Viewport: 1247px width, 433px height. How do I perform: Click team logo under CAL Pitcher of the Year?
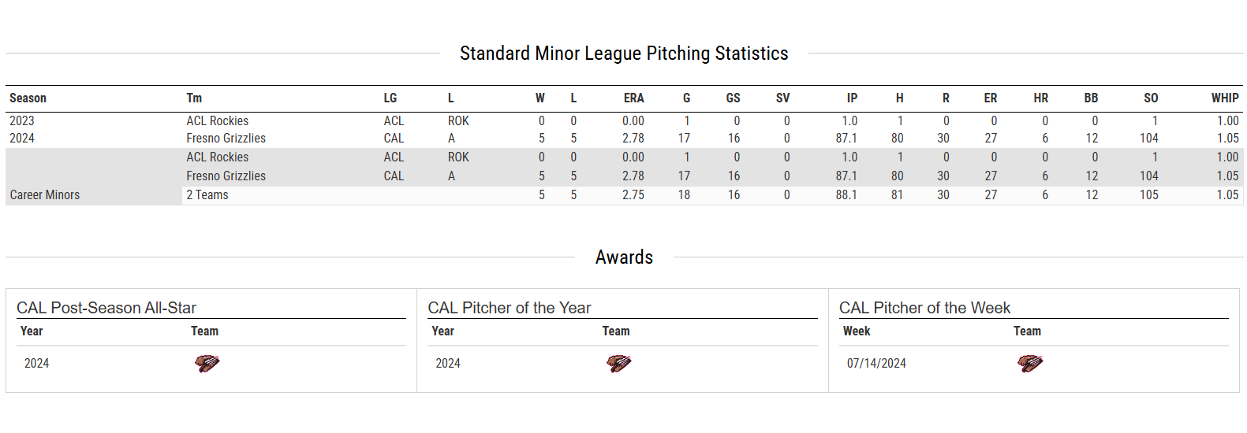click(618, 363)
